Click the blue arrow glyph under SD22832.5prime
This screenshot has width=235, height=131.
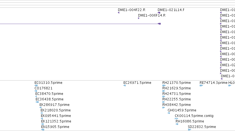click(189, 130)
